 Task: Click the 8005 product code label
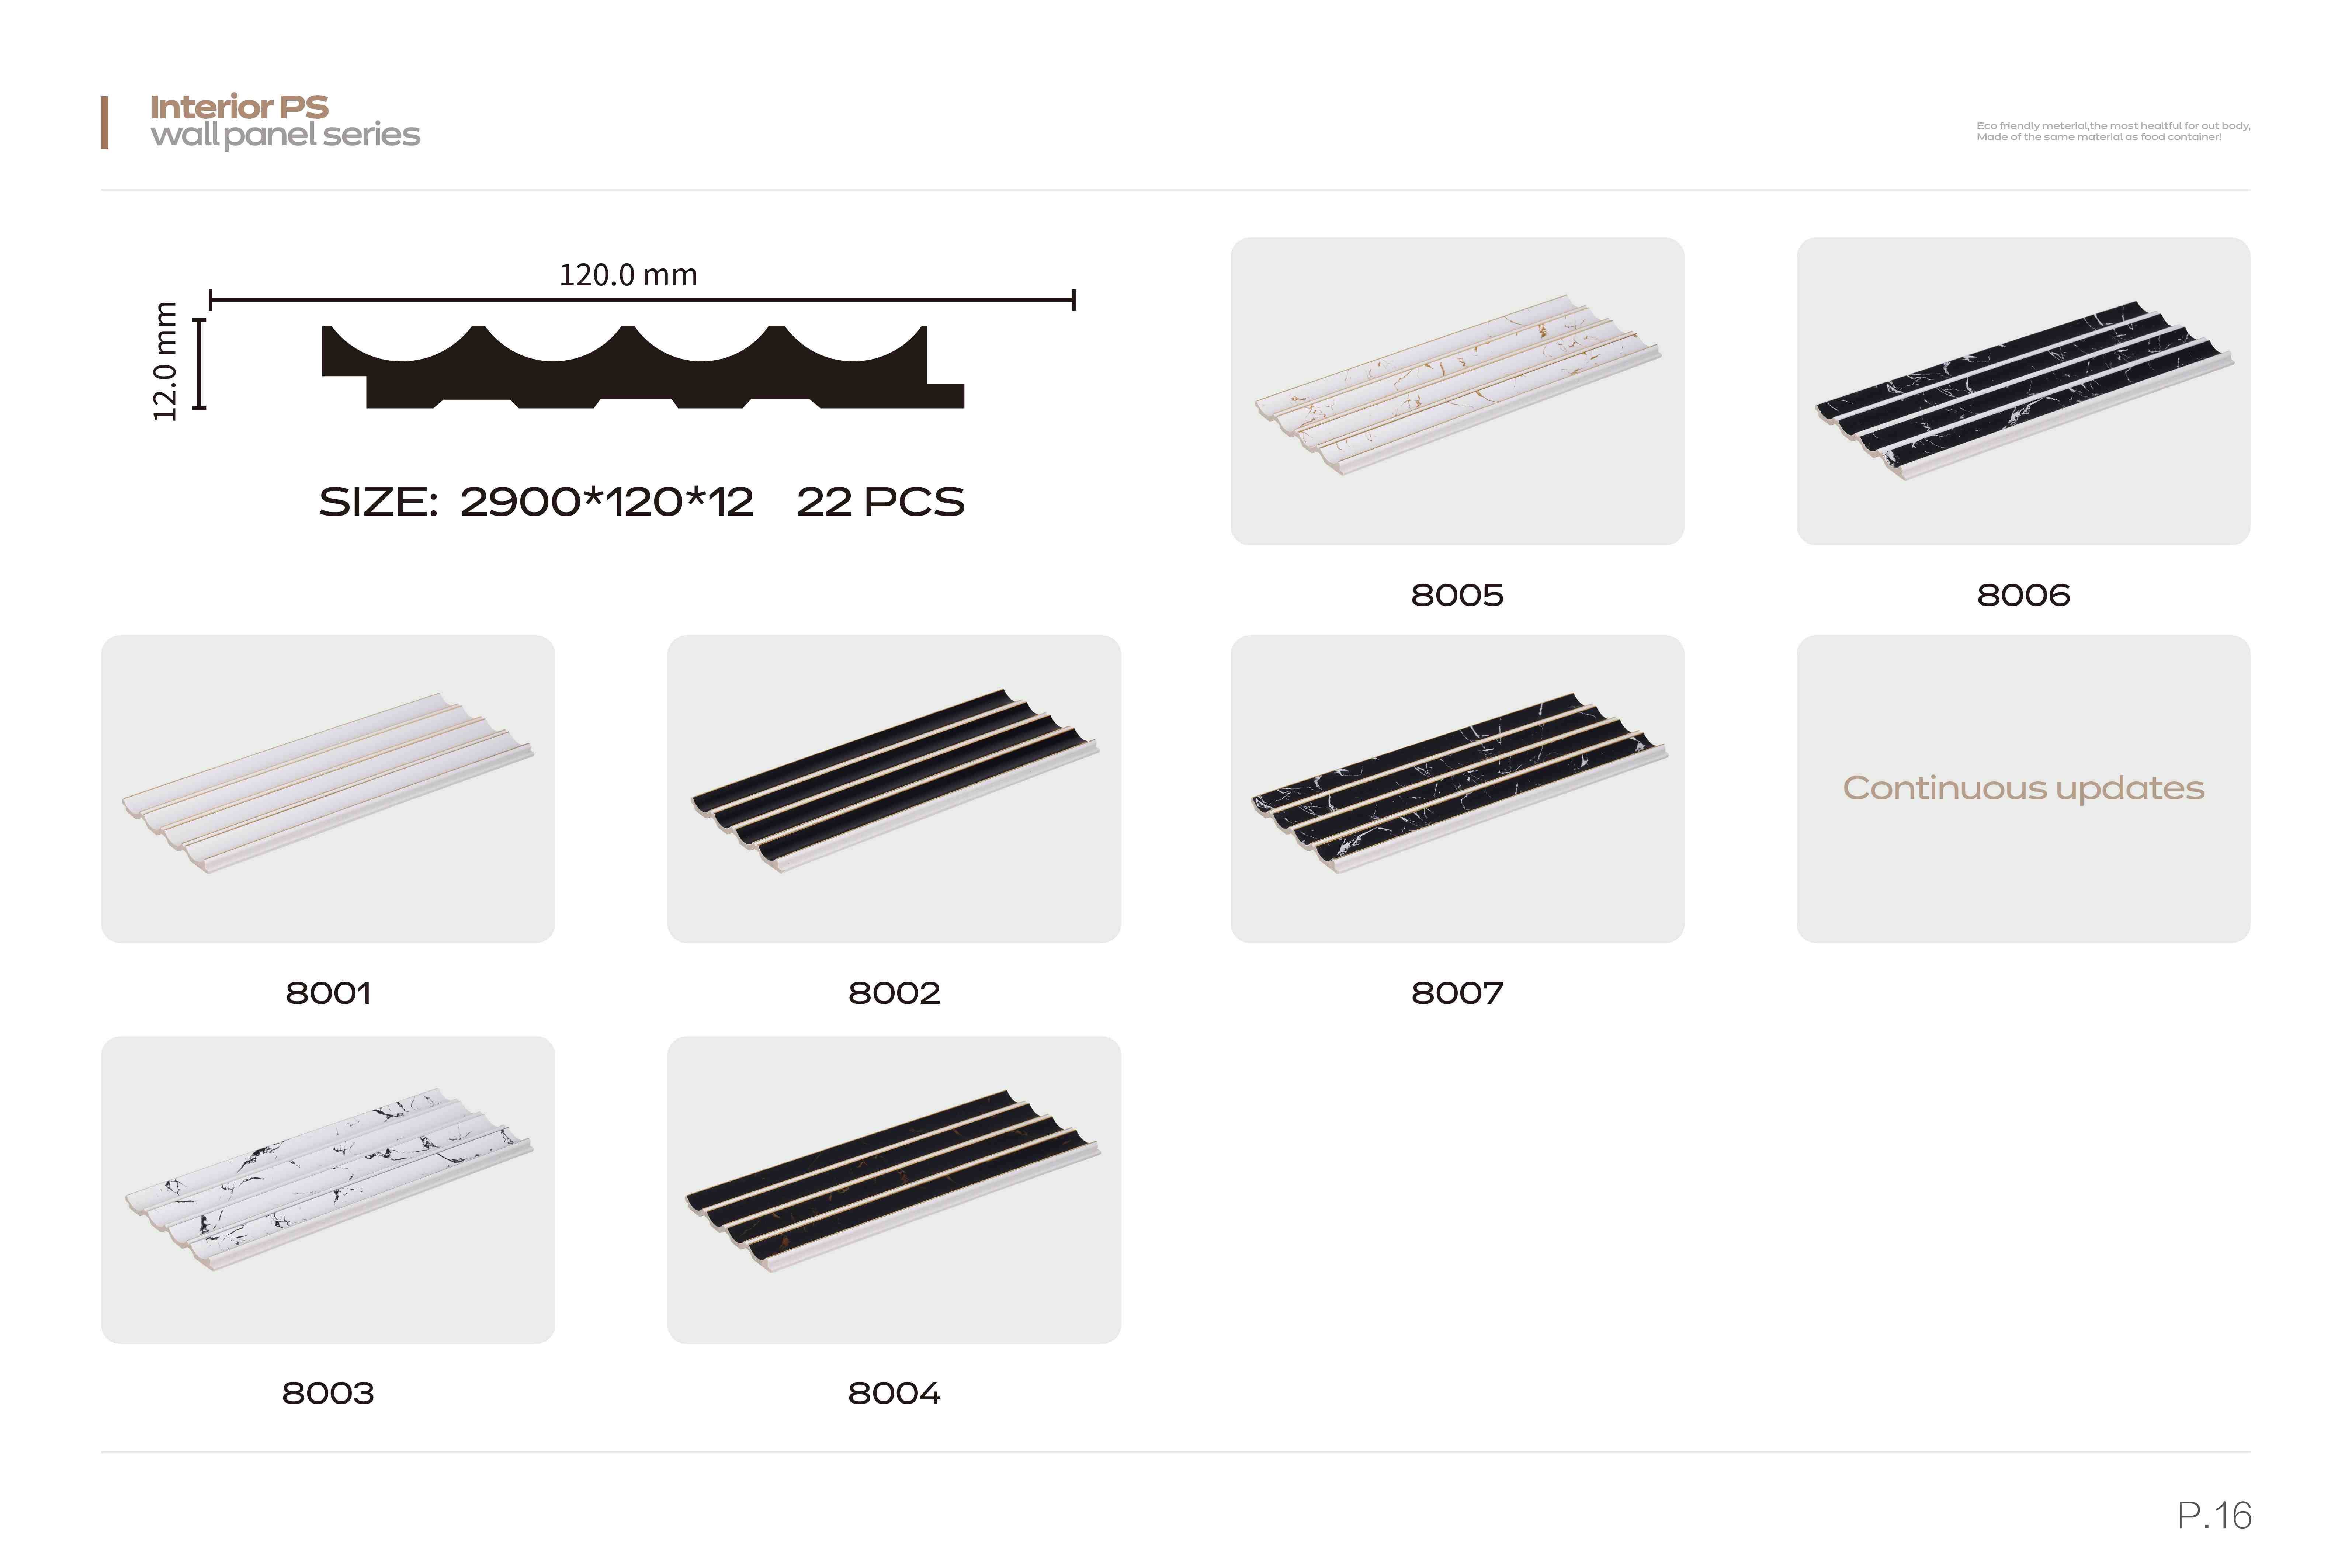[x=1457, y=595]
